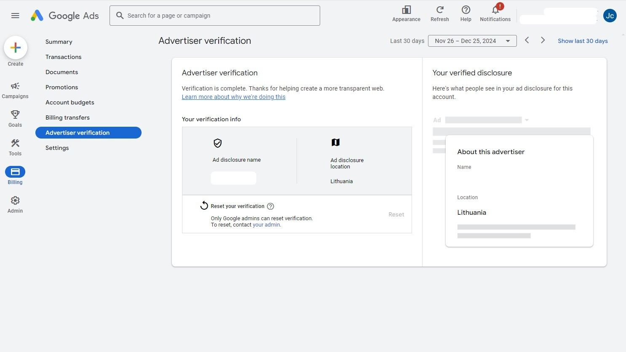Click the Show last 30 days link
The image size is (626, 352).
tap(582, 41)
